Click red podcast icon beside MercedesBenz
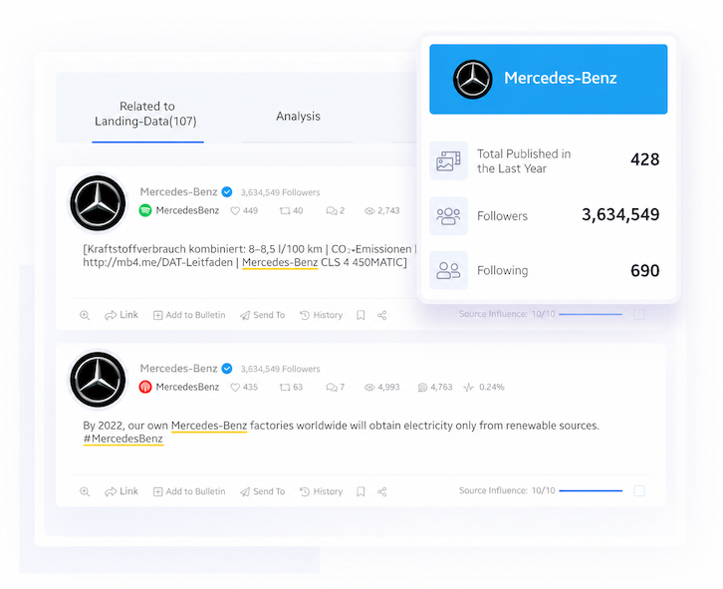 (145, 387)
